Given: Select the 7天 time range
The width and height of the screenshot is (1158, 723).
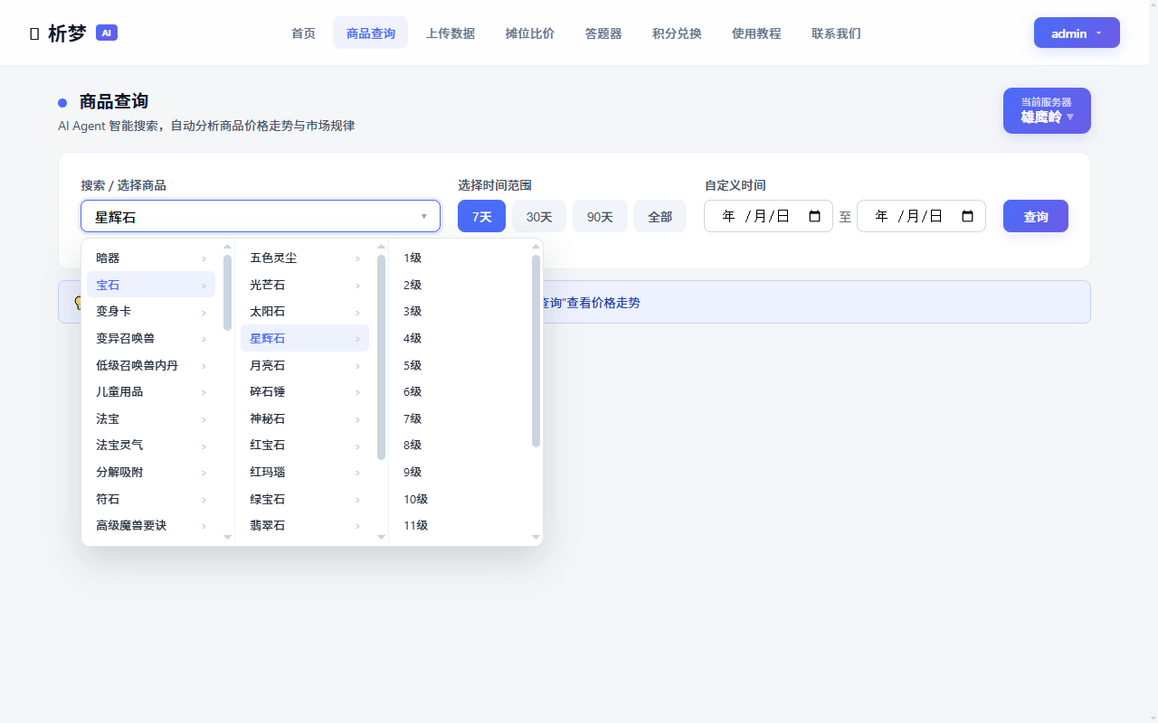Looking at the screenshot, I should [481, 216].
